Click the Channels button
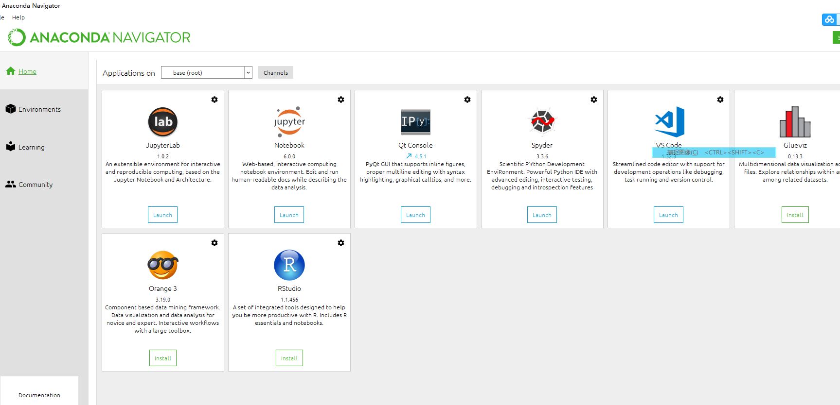840x405 pixels. (x=276, y=73)
